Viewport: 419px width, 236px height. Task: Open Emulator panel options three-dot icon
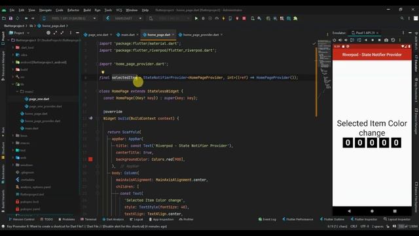point(403,33)
